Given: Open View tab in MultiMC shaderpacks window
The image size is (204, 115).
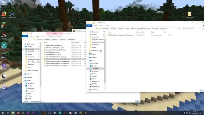Looking at the screenshot, I should point(107,26).
